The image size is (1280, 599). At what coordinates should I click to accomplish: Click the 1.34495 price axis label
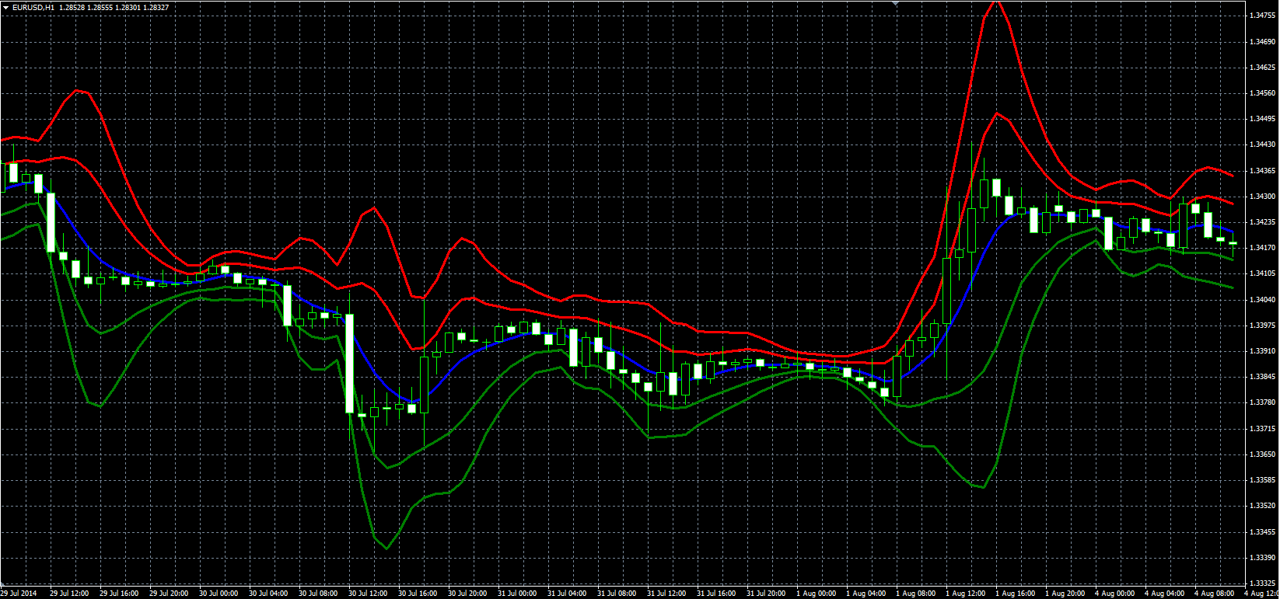point(1263,119)
